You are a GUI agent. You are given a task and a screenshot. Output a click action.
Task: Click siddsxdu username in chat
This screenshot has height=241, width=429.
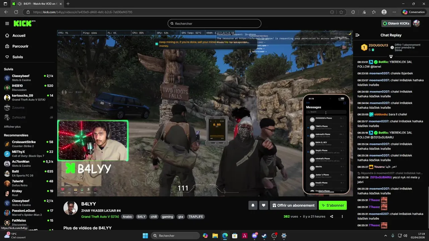pos(381,114)
